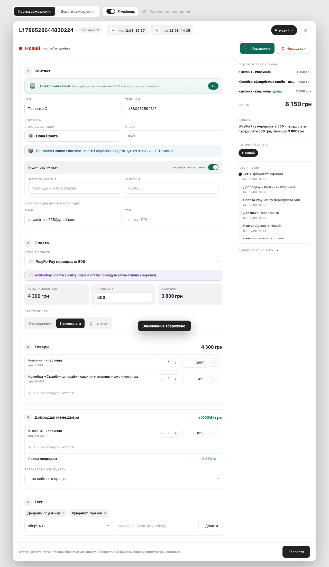Click the номер ТТН field
329x567 pixels.
coord(173,220)
